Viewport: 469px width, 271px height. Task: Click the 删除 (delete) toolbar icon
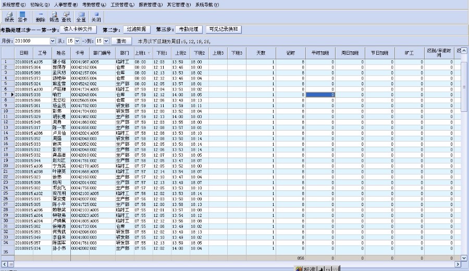click(x=40, y=17)
